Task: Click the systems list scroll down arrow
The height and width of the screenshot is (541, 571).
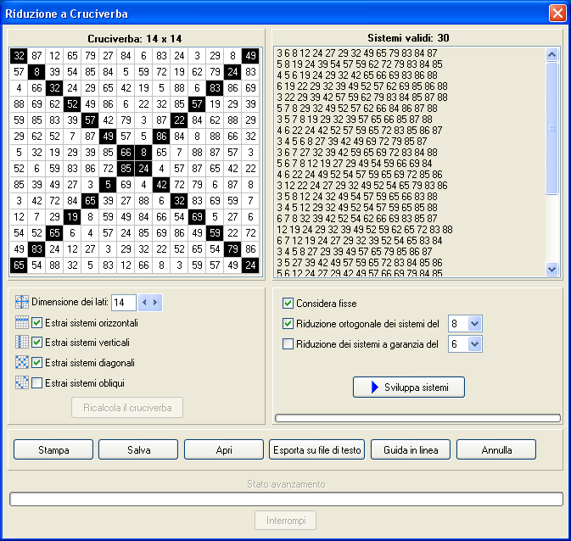Action: [x=552, y=269]
